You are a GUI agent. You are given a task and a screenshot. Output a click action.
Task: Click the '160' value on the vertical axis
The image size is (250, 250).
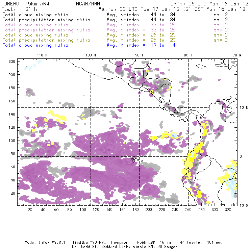tap(12, 101)
